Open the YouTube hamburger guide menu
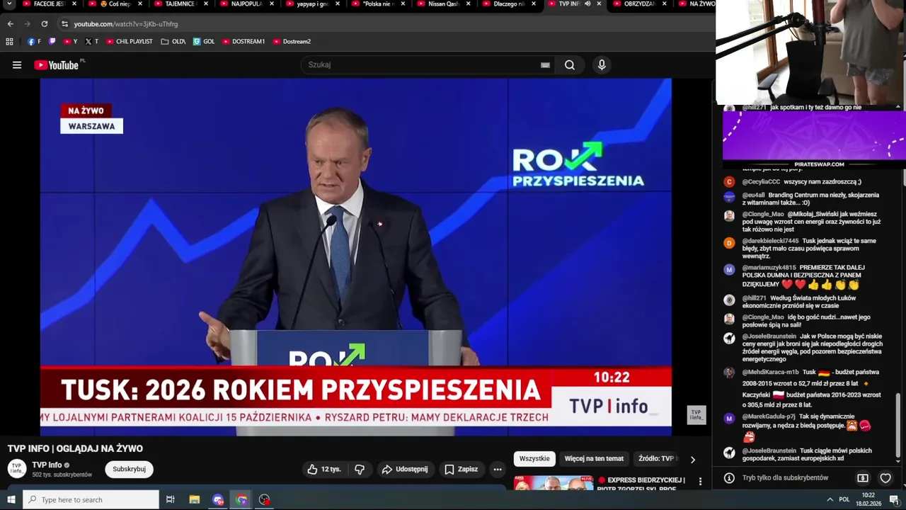906x510 pixels. (17, 65)
